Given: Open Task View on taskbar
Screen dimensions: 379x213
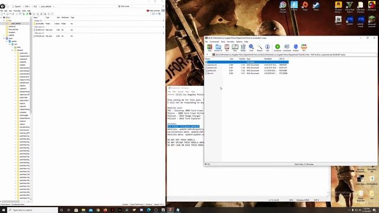Looking at the screenshot, I should pyautogui.click(x=69, y=210).
